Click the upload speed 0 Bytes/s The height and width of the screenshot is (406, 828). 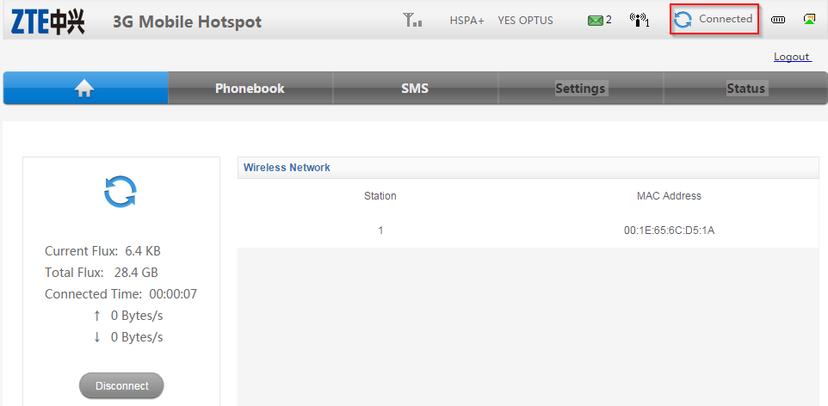137,316
